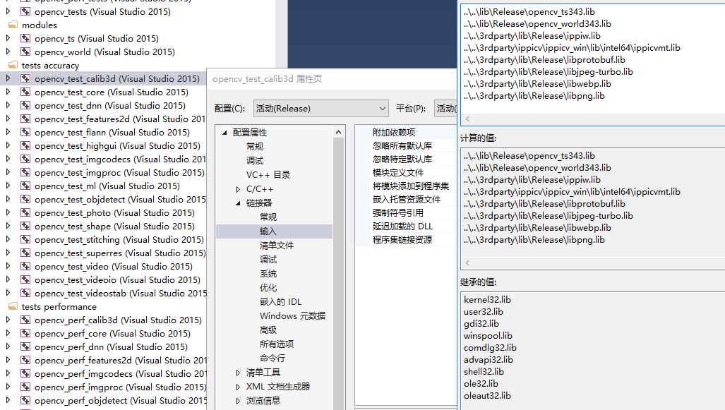The image size is (725, 410).
Task: Click the modules folder icon
Action: point(13,25)
